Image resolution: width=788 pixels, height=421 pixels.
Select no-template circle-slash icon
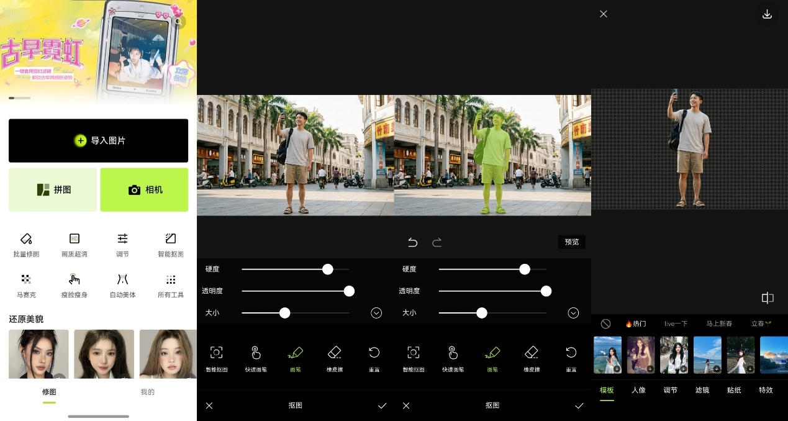[x=605, y=324]
